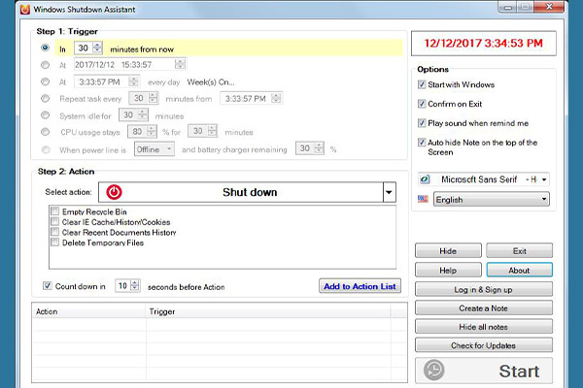Viewport: 583px width, 388px height.
Task: Click the count down seconds field showing 10
Action: 122,285
